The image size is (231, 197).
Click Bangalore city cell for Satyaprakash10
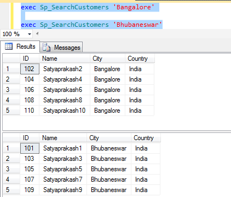pyautogui.click(x=107, y=111)
